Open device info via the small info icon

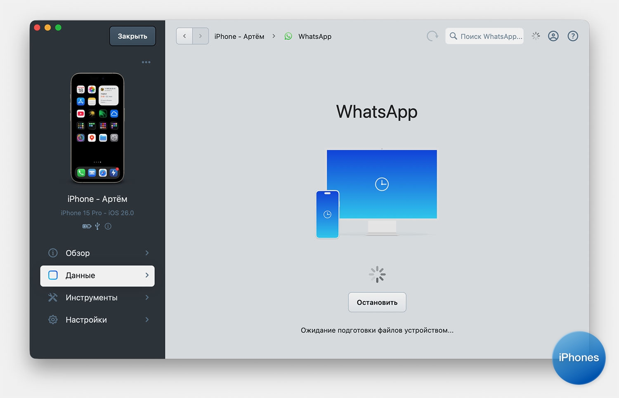(x=108, y=226)
